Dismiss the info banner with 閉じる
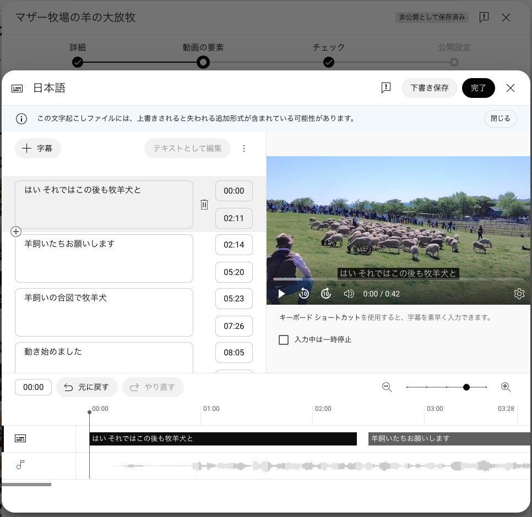Image resolution: width=532 pixels, height=517 pixels. coord(500,119)
